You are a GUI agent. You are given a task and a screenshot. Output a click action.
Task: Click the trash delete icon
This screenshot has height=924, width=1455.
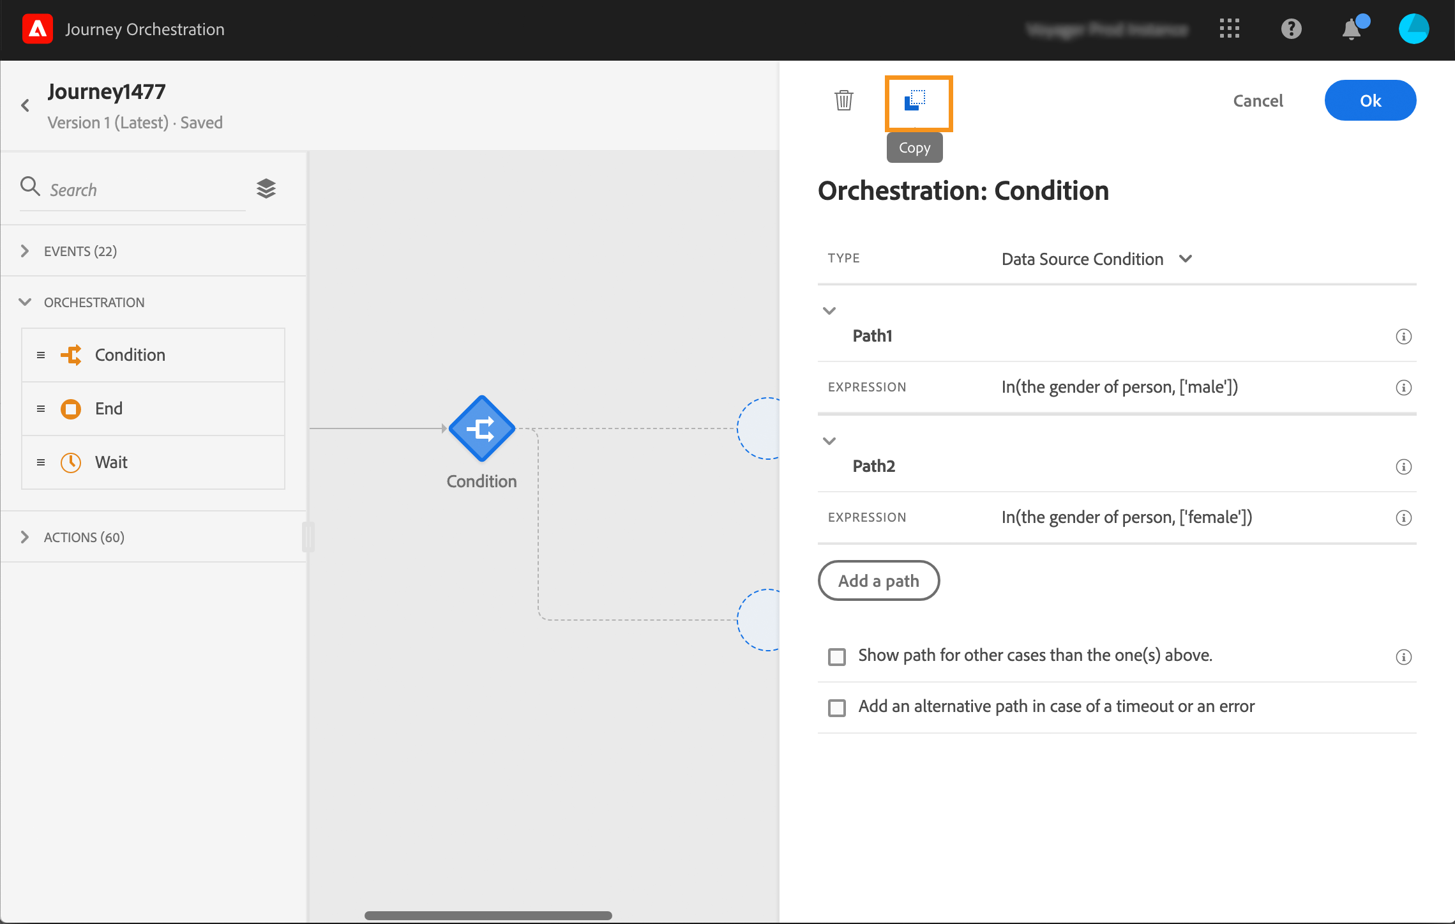843,100
